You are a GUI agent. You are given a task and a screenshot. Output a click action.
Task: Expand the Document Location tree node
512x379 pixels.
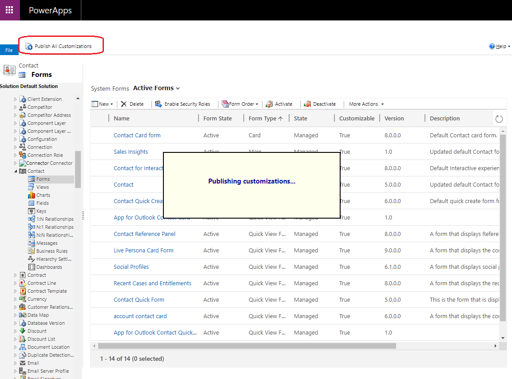pos(16,347)
